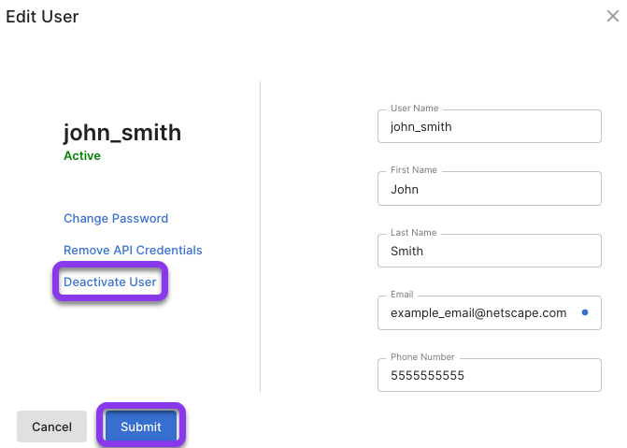
Task: Click the small "User Name" field label
Action: click(414, 108)
